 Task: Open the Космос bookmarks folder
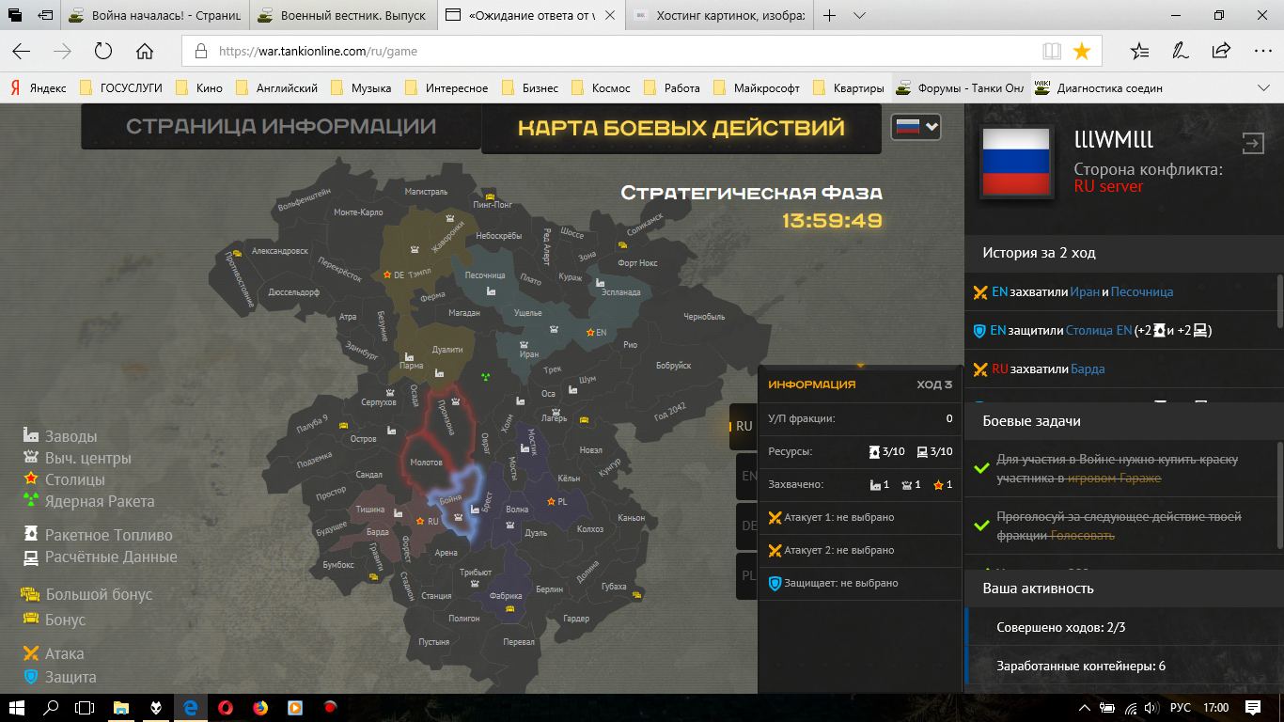602,88
